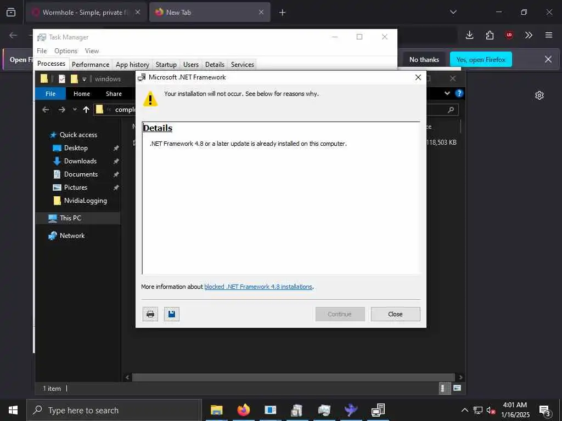Click Yes, open Firefox button
562x421 pixels.
pyautogui.click(x=481, y=60)
